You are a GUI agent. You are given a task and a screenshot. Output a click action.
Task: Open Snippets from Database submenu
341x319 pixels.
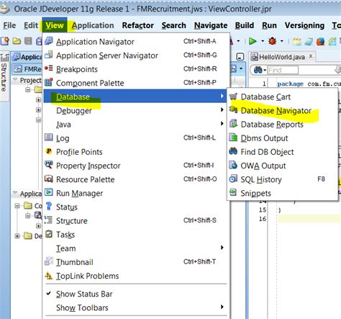[x=282, y=193]
